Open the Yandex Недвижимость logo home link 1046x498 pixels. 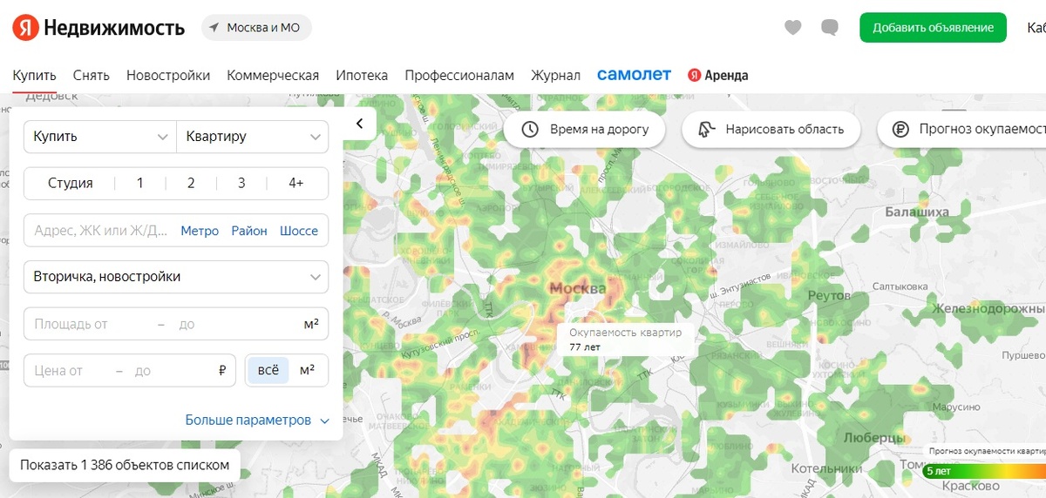click(x=98, y=28)
